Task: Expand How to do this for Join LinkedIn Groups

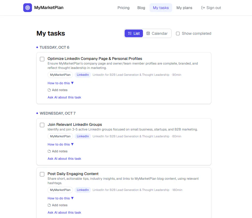Action: tap(61, 144)
